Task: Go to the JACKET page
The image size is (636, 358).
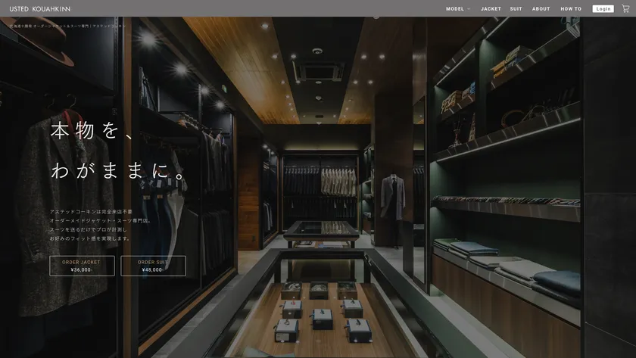Action: [491, 8]
